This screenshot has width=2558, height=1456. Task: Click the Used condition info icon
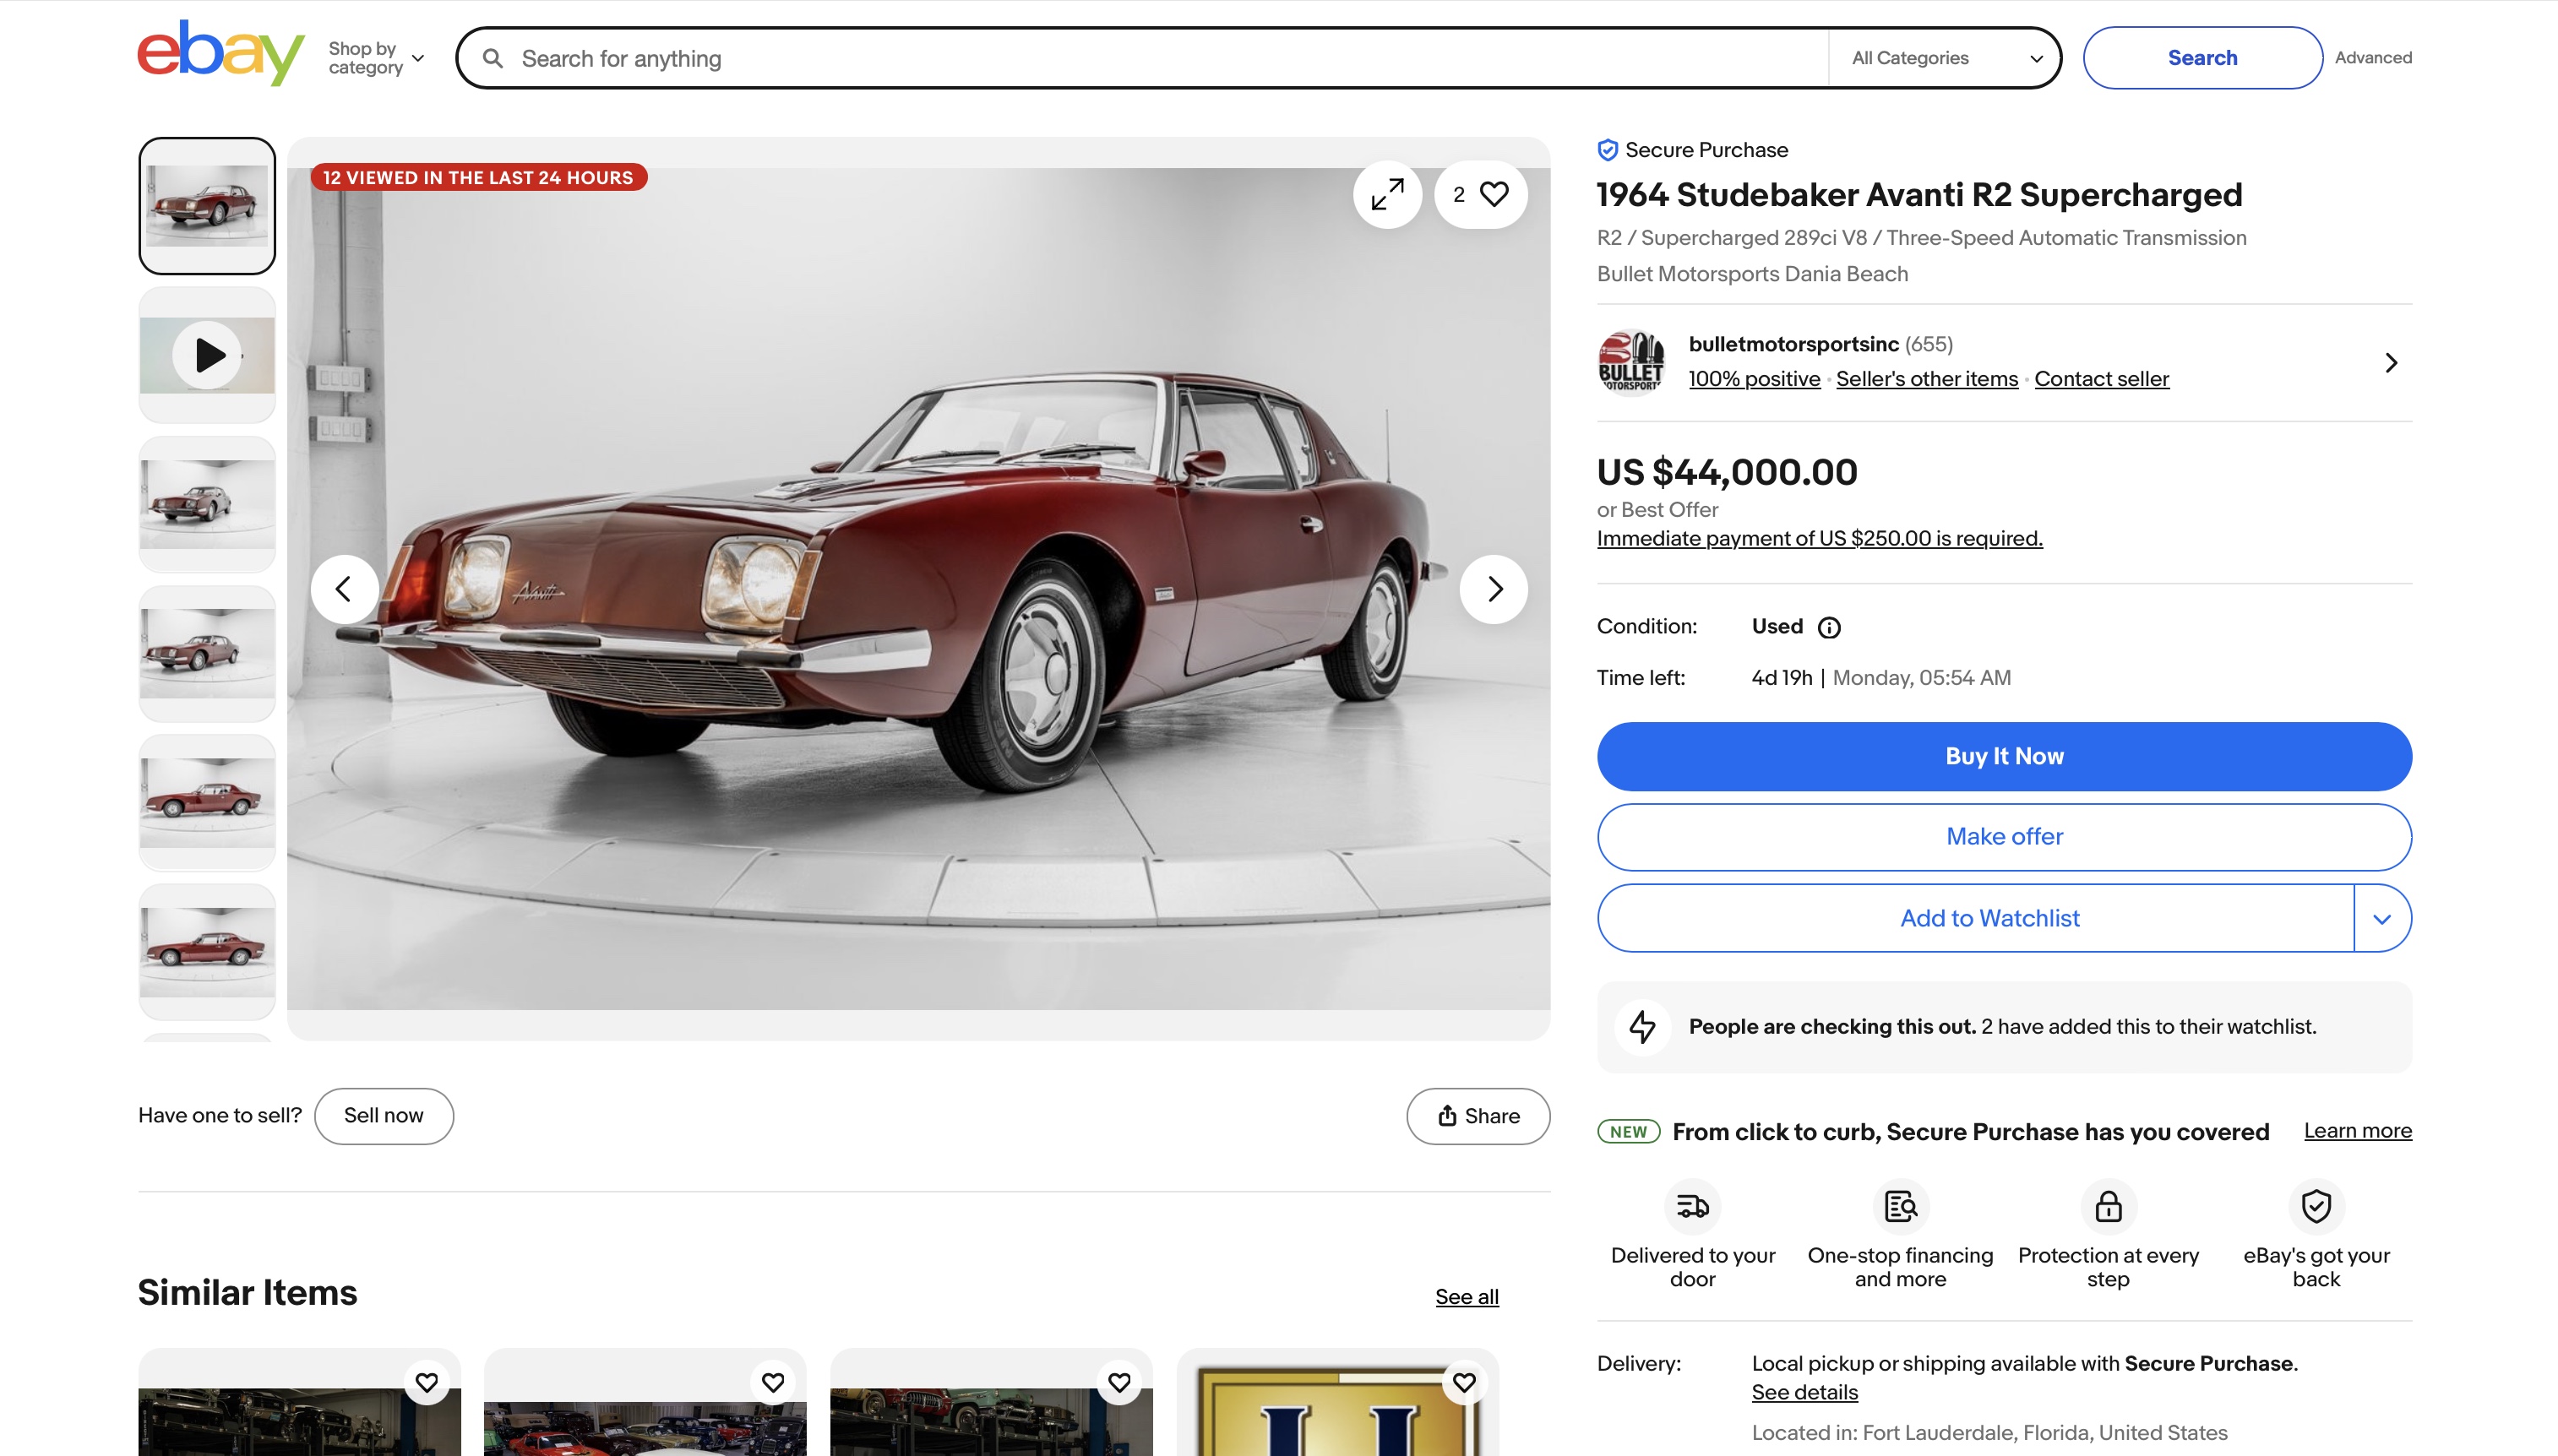point(1828,627)
